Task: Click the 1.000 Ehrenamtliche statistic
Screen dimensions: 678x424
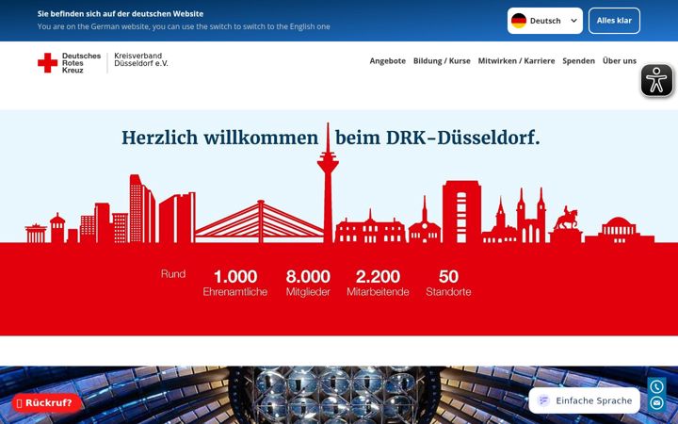Action: click(235, 283)
